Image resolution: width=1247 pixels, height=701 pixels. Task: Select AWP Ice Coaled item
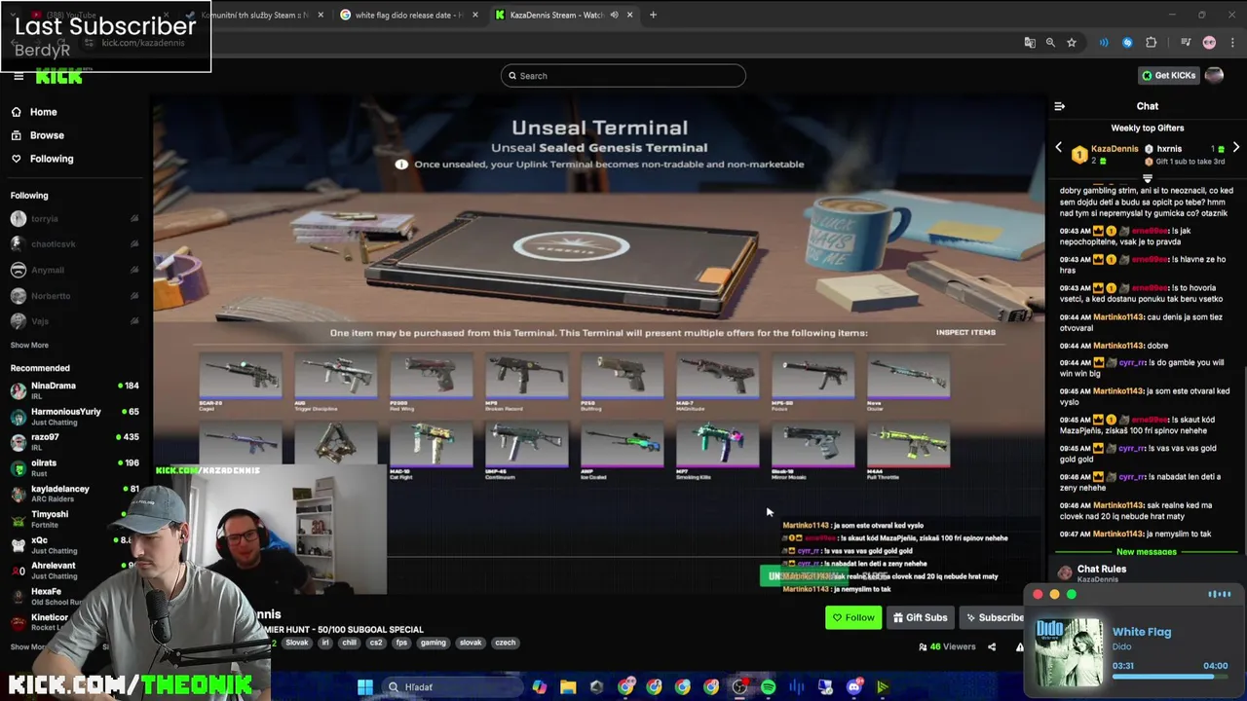622,450
